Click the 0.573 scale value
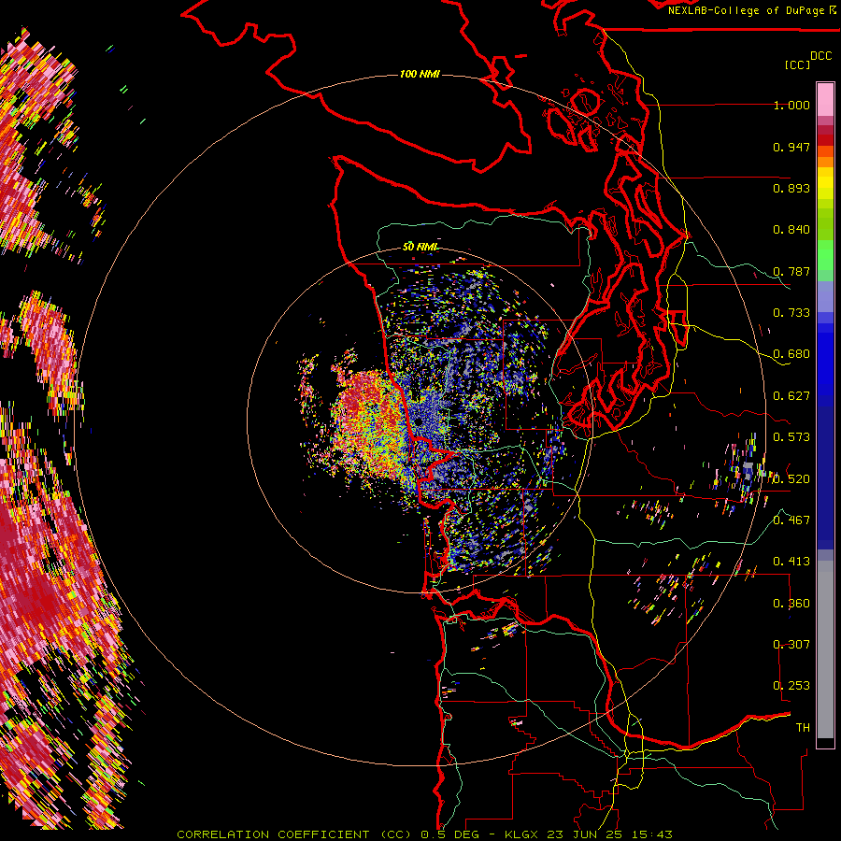This screenshot has width=841, height=841. point(791,437)
